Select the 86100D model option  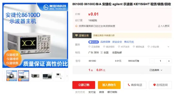[92, 61]
